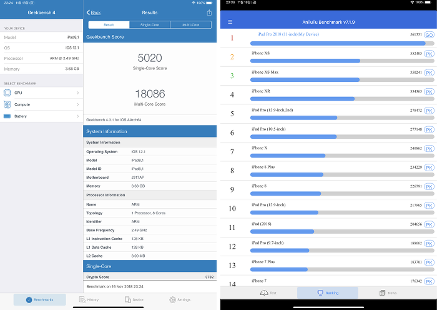Click the Single-Core section header
The width and height of the screenshot is (437, 310).
tap(150, 266)
